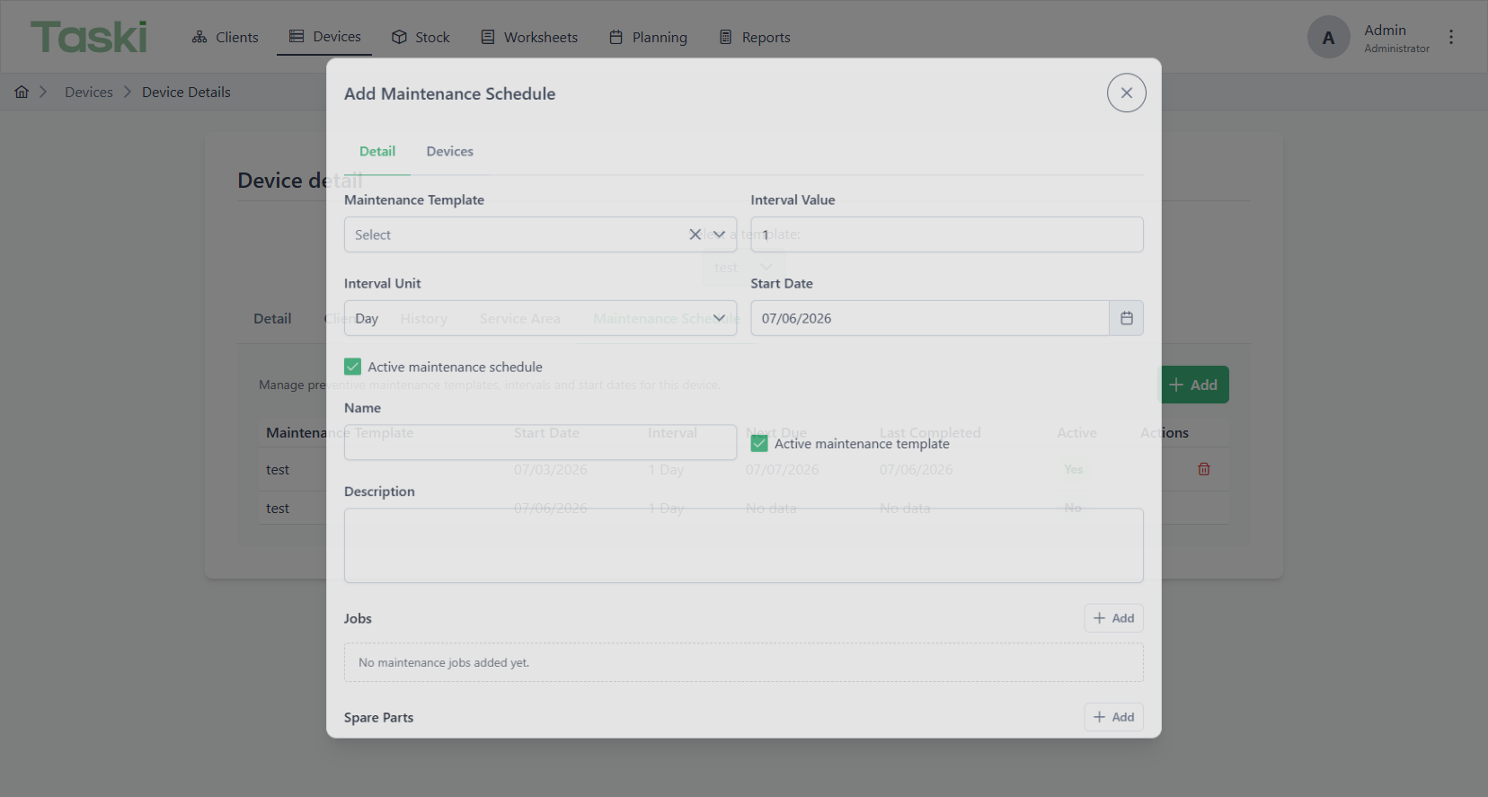Toggle Active maintenance template checkbox
Viewport: 1488px width, 797px height.
(759, 443)
